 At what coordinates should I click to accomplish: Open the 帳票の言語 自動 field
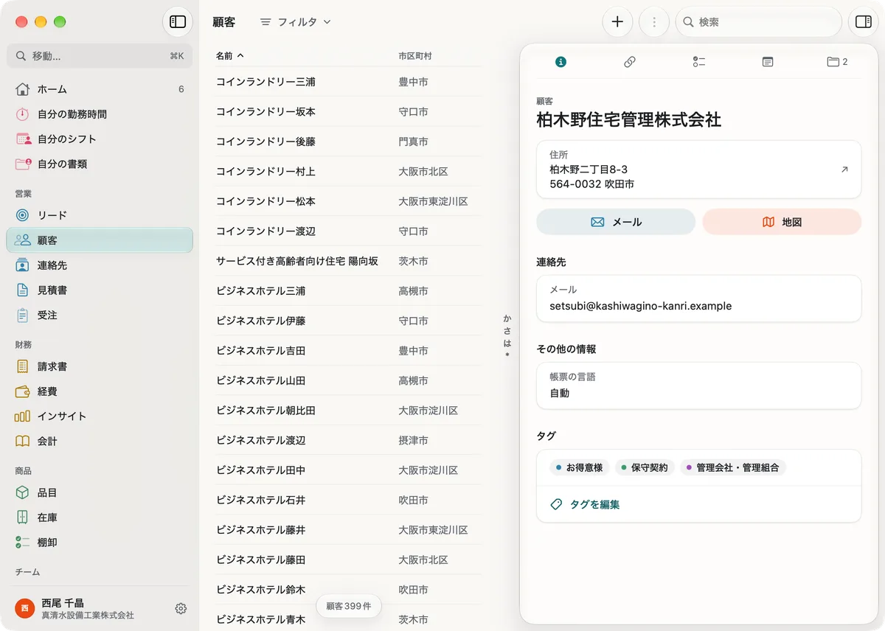click(x=699, y=386)
